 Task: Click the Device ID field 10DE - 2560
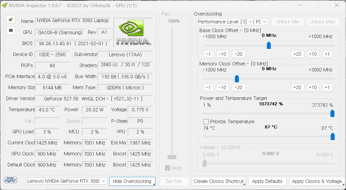[53, 55]
